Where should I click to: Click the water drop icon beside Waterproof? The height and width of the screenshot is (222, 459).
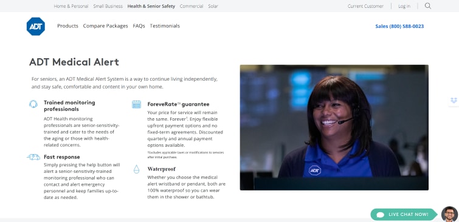[x=136, y=169]
